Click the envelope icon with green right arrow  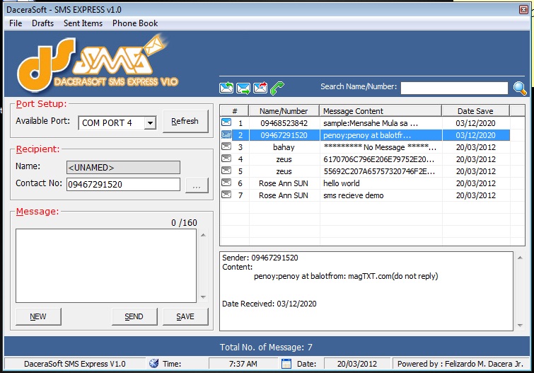[x=243, y=88]
